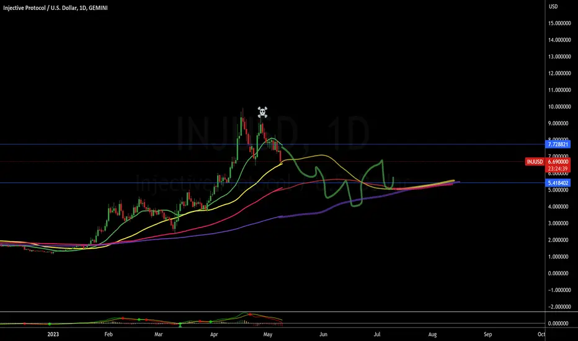Click the Jun label on time axis

point(323,334)
